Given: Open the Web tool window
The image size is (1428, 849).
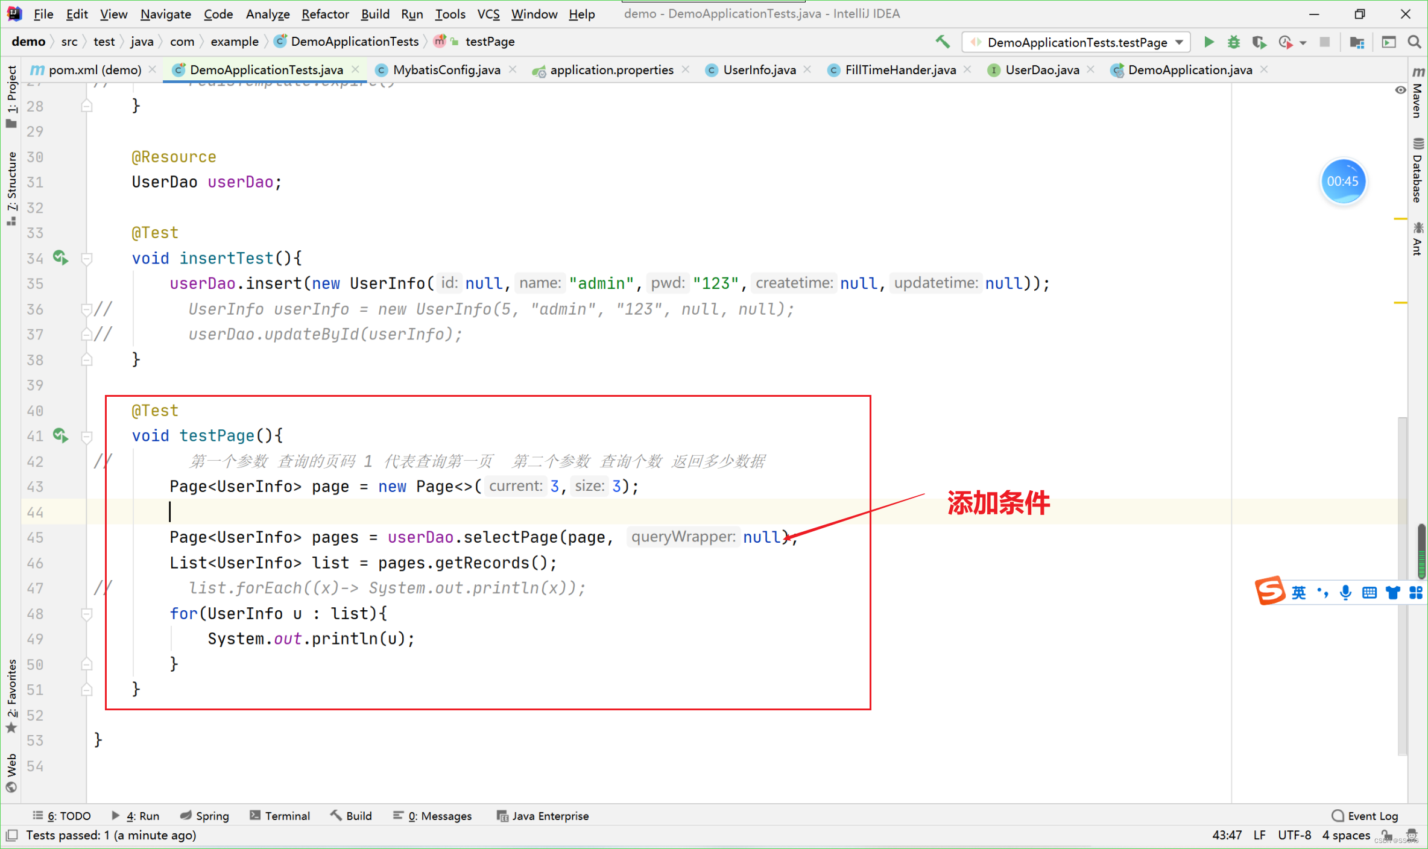Looking at the screenshot, I should (11, 773).
